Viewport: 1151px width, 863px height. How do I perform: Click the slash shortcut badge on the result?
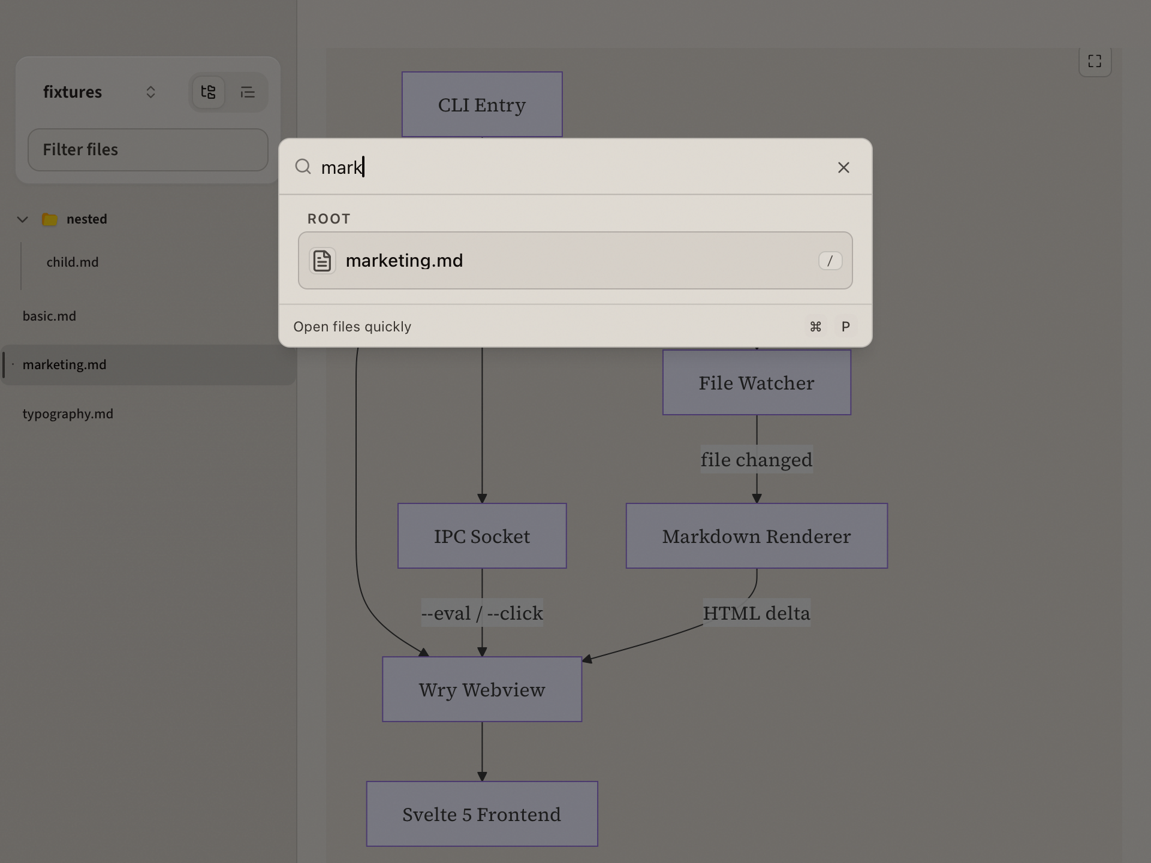tap(830, 261)
